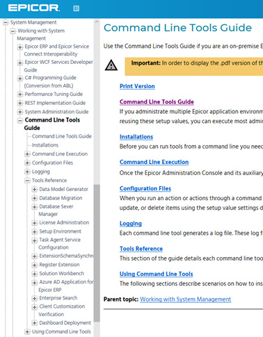
Task: Select Enterprise Search tree item
Action: (58, 298)
